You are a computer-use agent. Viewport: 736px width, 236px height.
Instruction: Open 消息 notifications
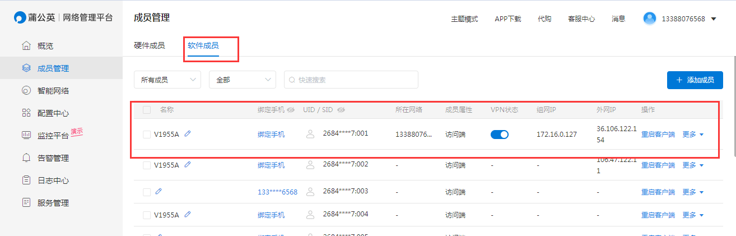click(618, 18)
